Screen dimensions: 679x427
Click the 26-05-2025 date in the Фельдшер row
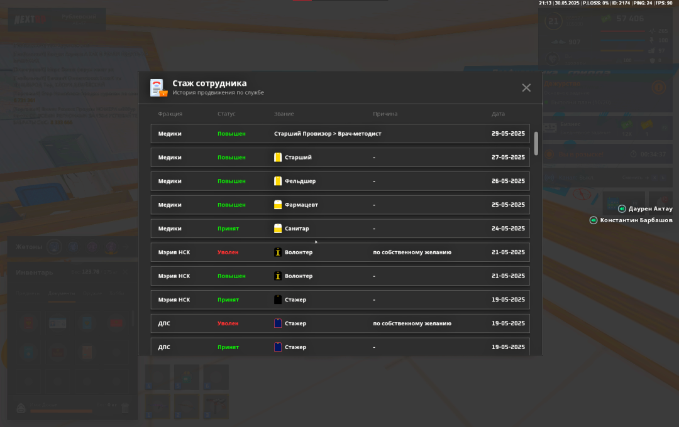click(x=508, y=181)
